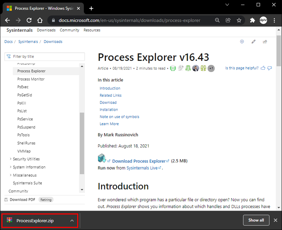Click the Edit pencil icon
The image size is (282, 230).
253,42
